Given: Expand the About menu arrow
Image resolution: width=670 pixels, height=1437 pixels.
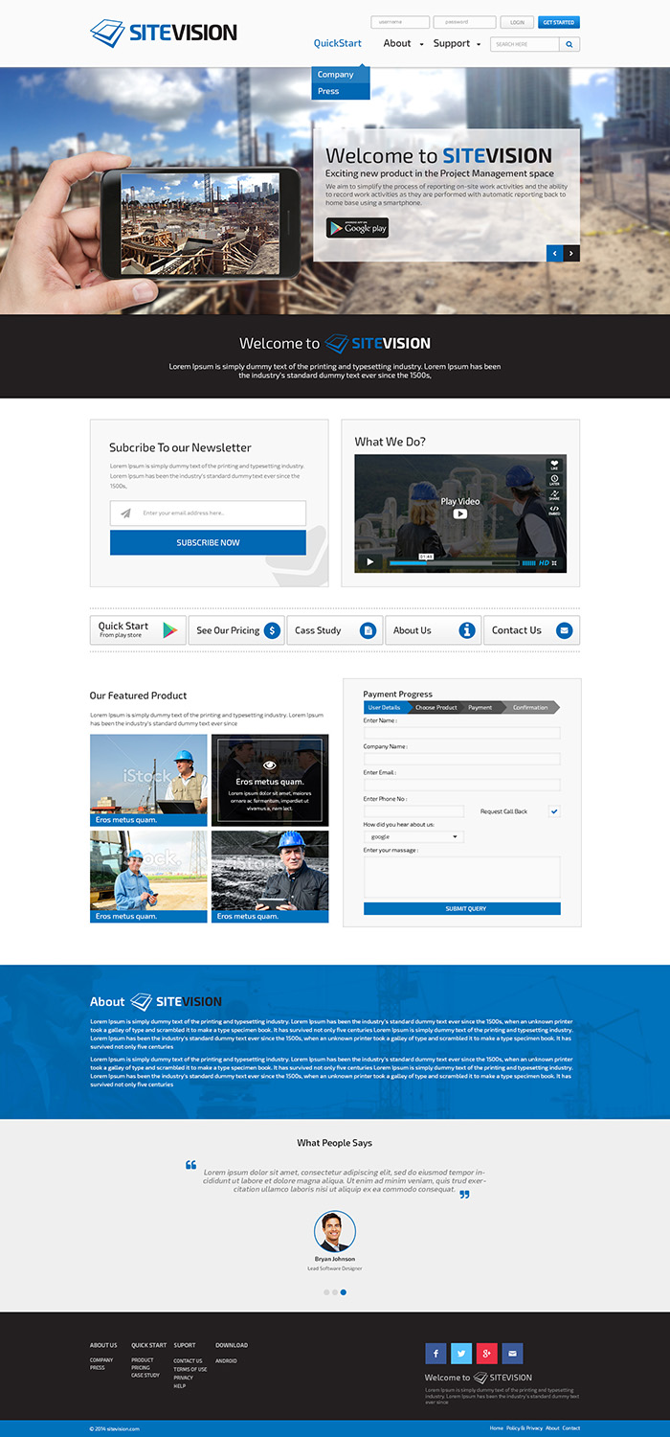Looking at the screenshot, I should click(x=421, y=44).
